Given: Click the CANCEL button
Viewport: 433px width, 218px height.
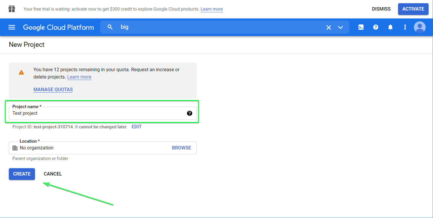Looking at the screenshot, I should (53, 174).
